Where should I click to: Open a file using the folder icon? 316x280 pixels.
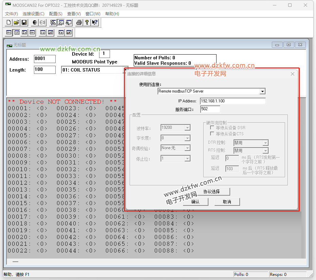[16, 23]
